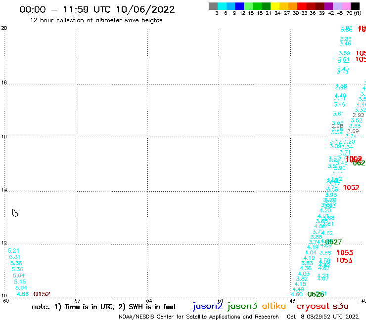Select the bright red 33 ft swatch
This screenshot has height=321, width=366.
pos(302,6)
